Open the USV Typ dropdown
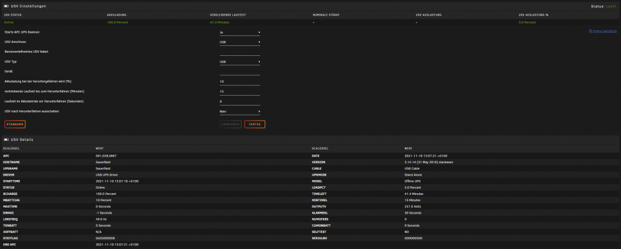This screenshot has width=621, height=249. pos(240,61)
